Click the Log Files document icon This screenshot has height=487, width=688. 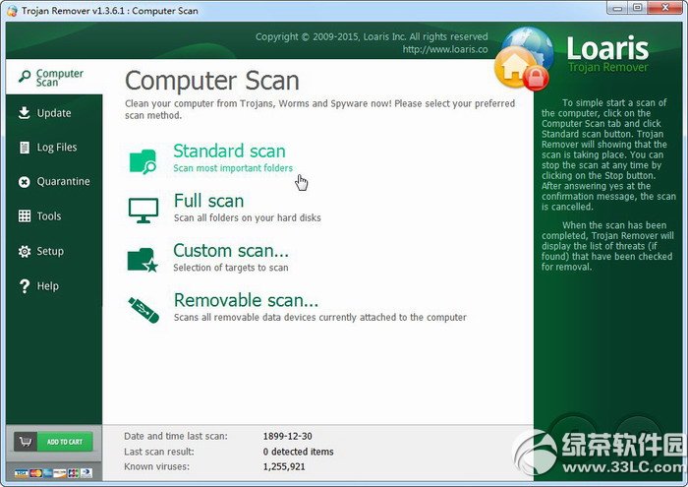pos(25,148)
